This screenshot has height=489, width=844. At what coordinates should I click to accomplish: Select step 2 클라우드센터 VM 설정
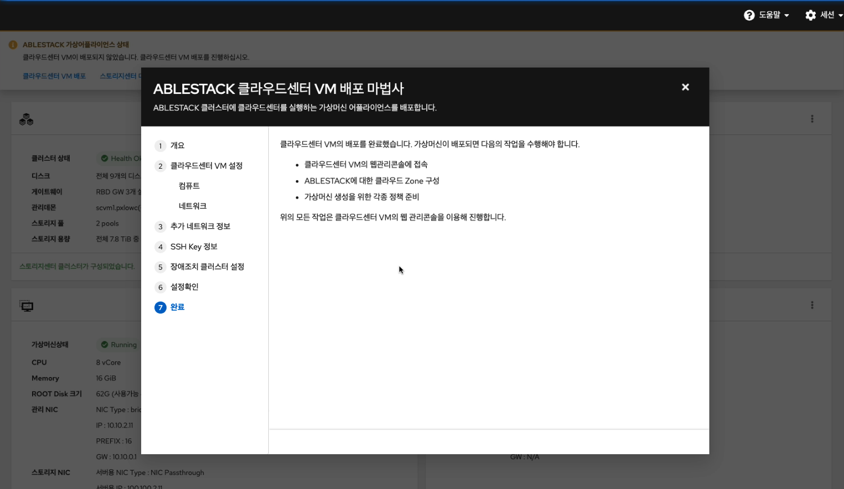click(206, 166)
